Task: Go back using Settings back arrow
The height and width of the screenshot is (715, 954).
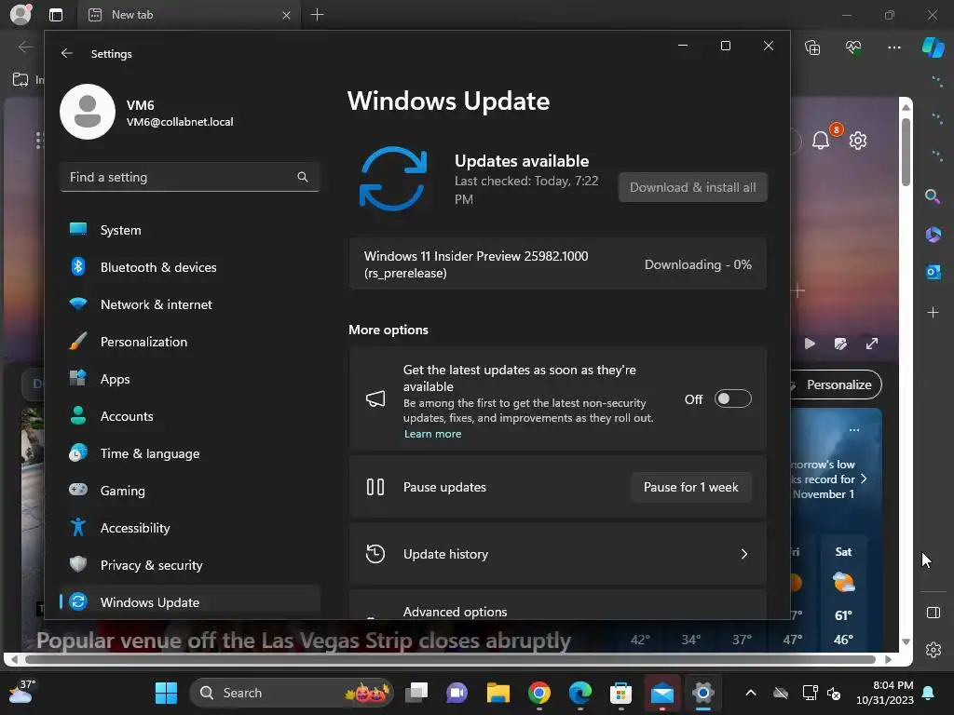Action: point(67,53)
